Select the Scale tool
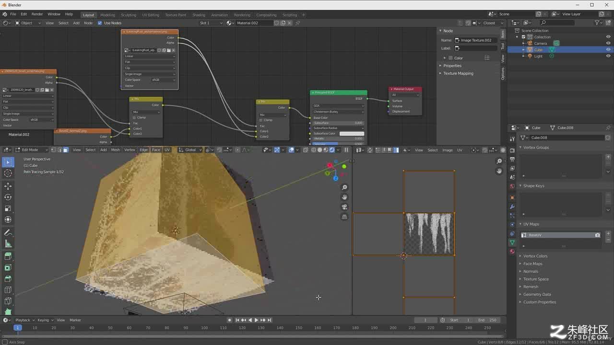This screenshot has height=345, width=614. pyautogui.click(x=8, y=208)
